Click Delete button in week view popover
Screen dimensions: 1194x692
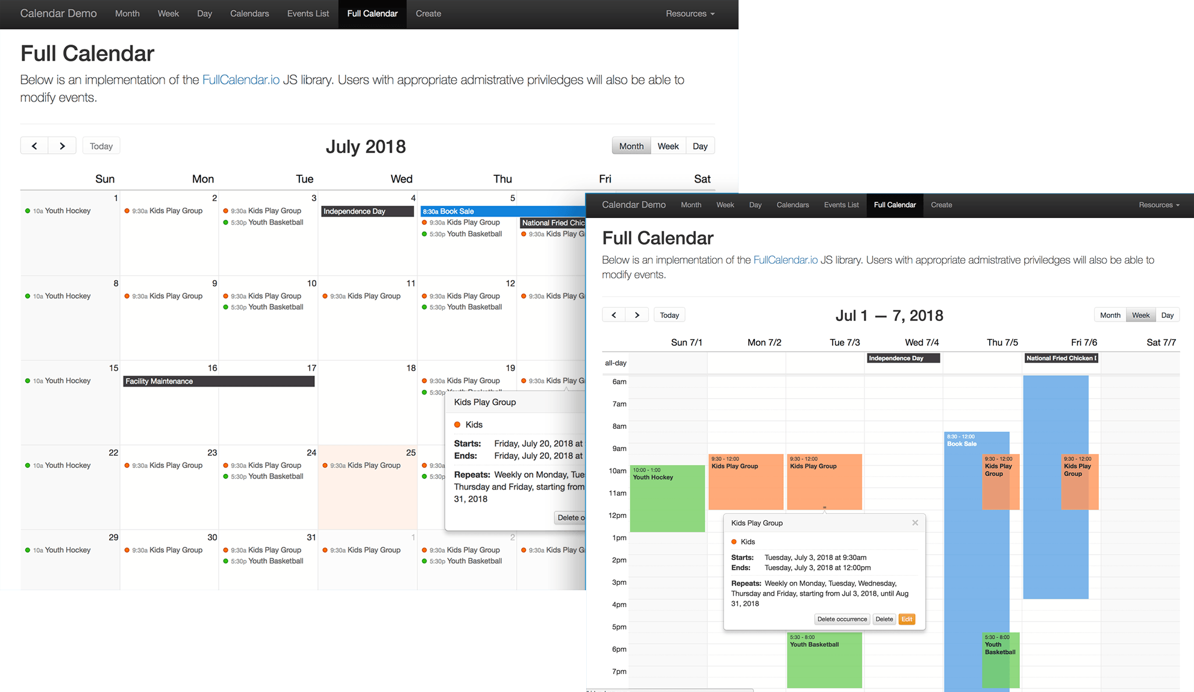pyautogui.click(x=884, y=619)
